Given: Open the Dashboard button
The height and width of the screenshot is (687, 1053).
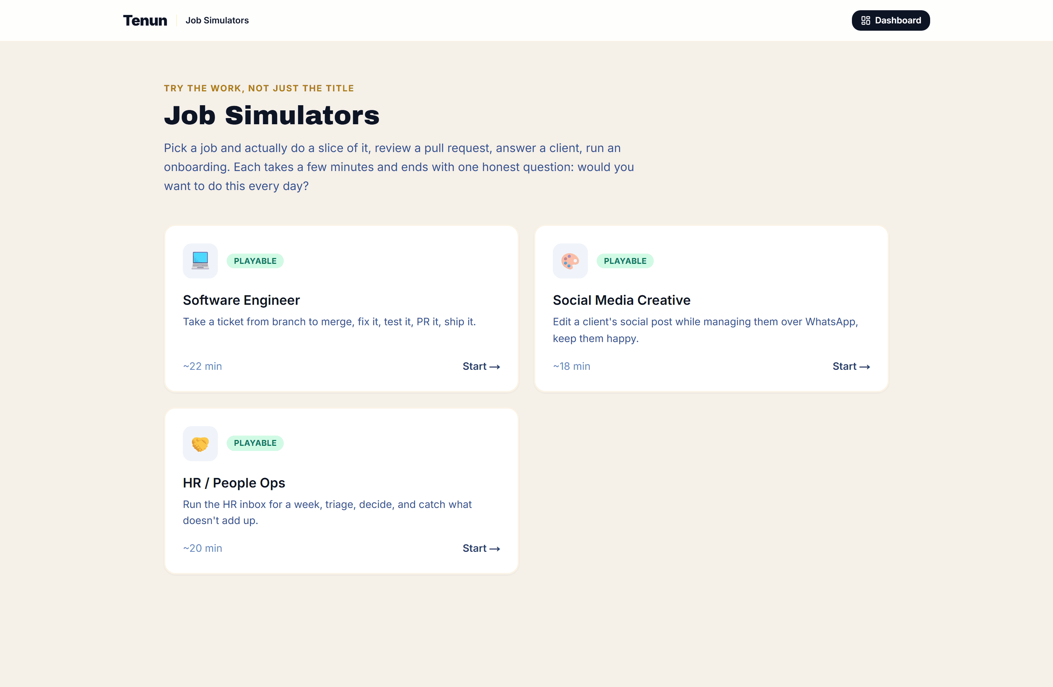Looking at the screenshot, I should (x=890, y=20).
